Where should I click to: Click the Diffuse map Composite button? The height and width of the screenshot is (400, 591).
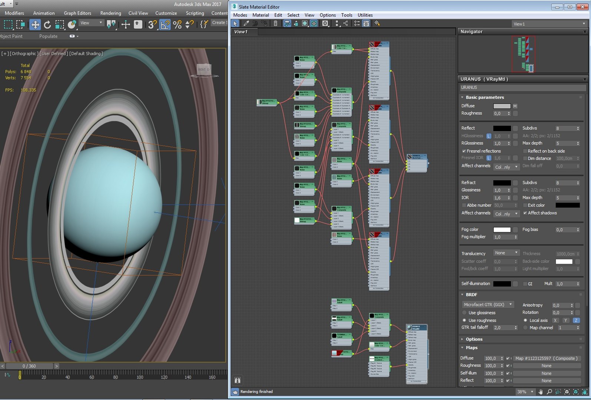[547, 359]
